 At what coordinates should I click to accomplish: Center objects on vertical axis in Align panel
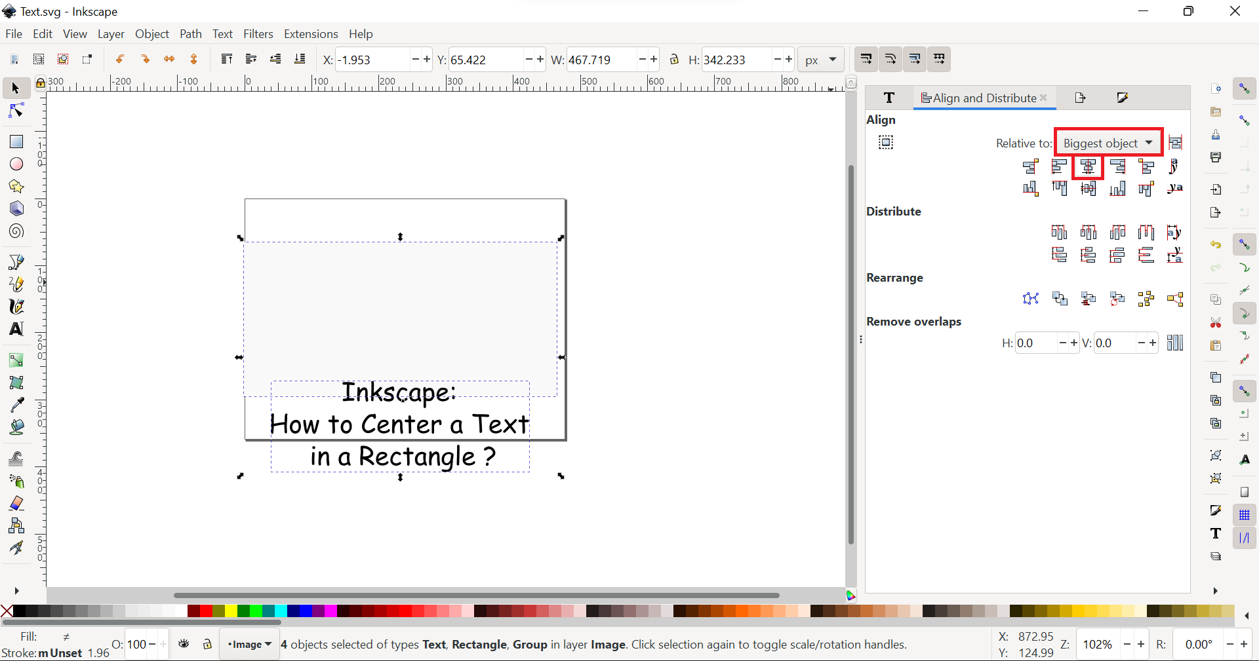(x=1087, y=167)
